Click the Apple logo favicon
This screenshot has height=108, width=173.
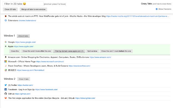[6, 46]
